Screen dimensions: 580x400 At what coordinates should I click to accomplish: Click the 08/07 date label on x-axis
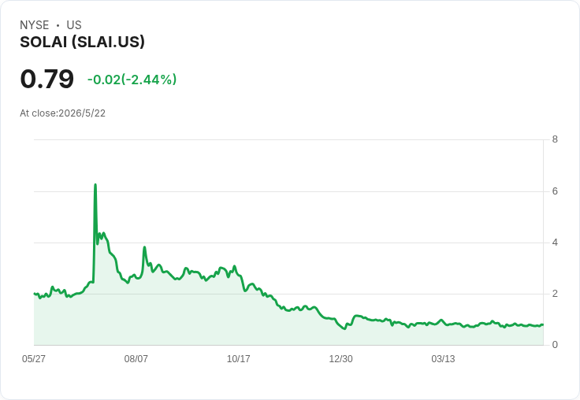136,358
